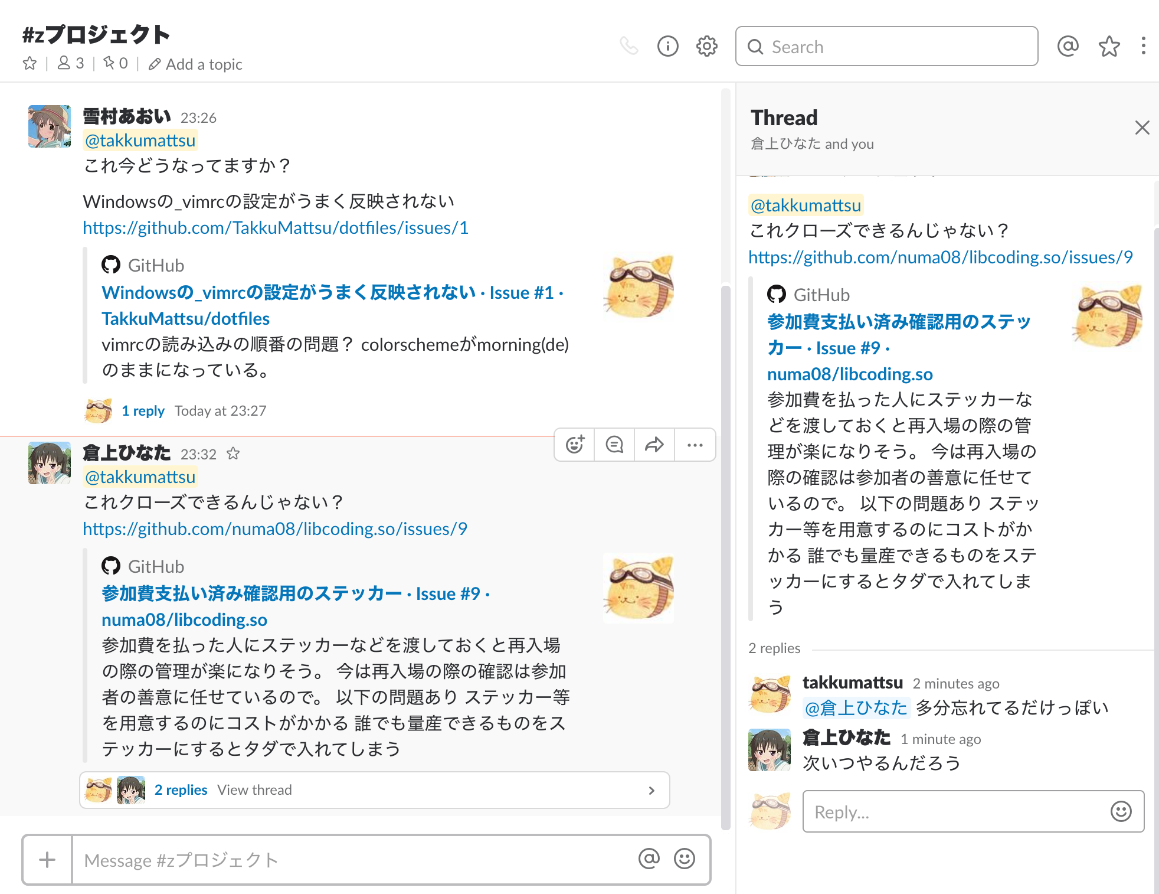Start a call with the phone icon
Screen dimensions: 1159x894
click(628, 46)
